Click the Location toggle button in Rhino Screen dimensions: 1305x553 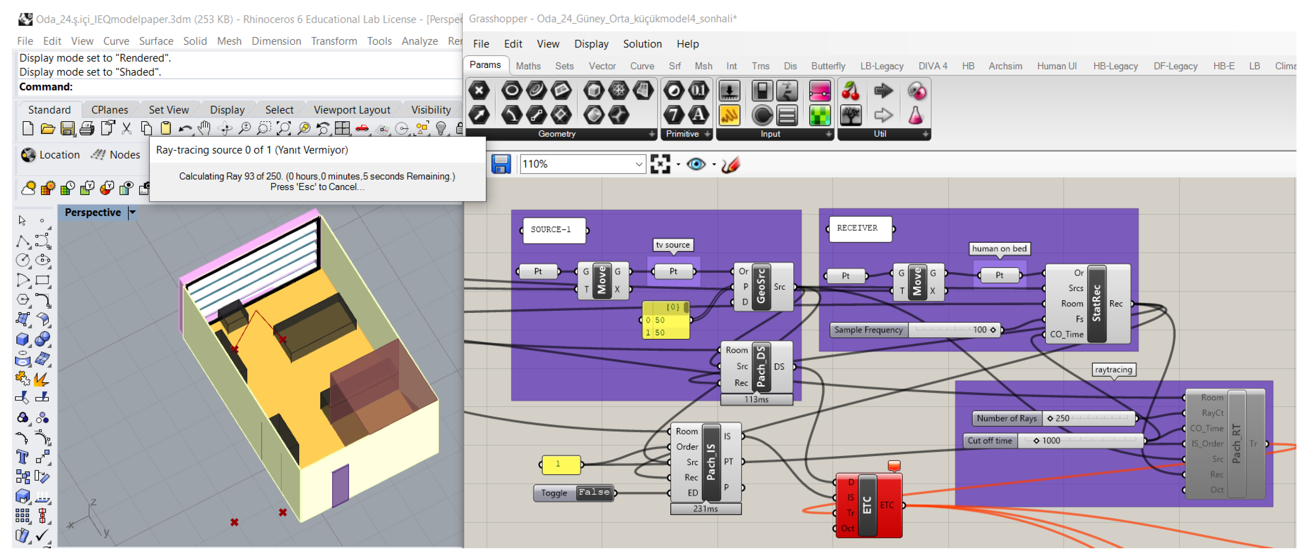pos(51,155)
